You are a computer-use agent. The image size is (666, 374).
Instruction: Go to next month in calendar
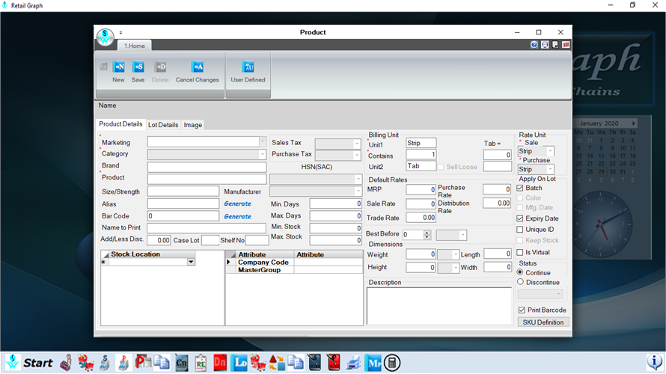coord(634,123)
